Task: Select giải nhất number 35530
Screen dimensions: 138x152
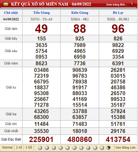Action: click(41, 131)
